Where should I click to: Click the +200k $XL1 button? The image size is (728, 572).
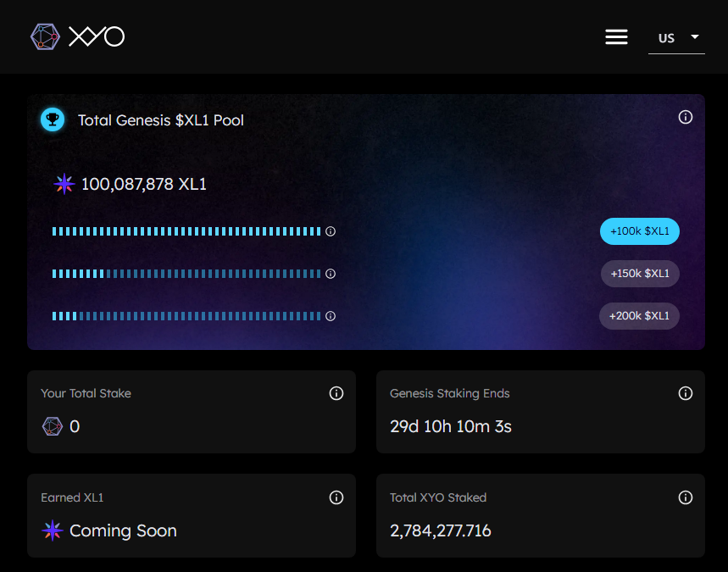pyautogui.click(x=639, y=316)
